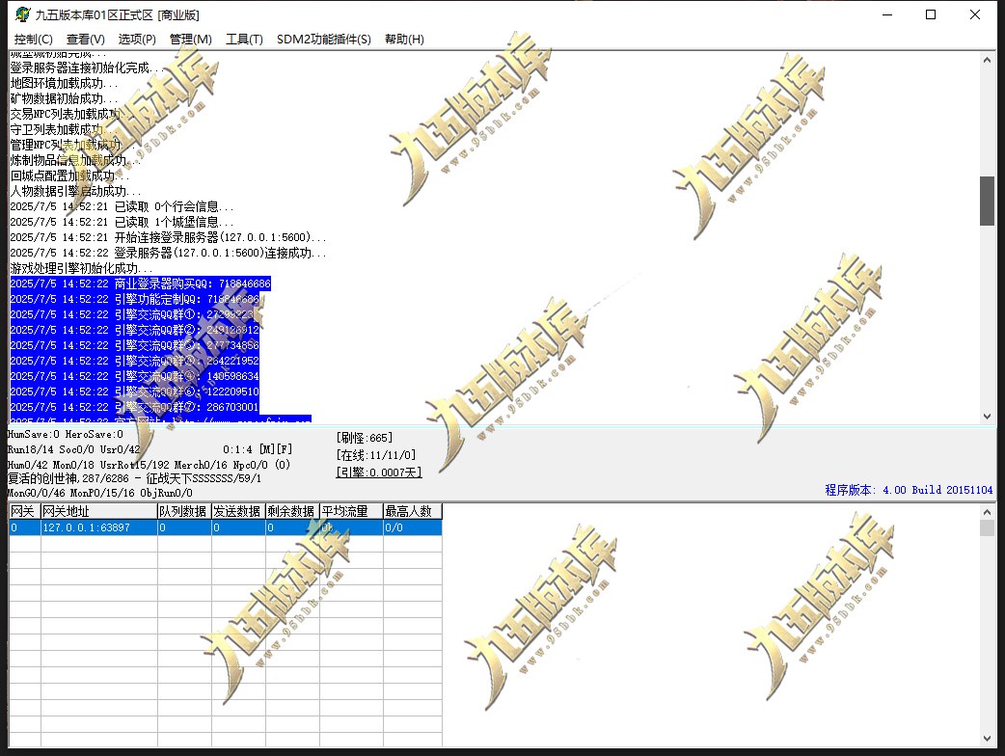Screen dimensions: 1005x756
Task: Click the 交易NPC列表加载成功 log line
Action: click(69, 114)
